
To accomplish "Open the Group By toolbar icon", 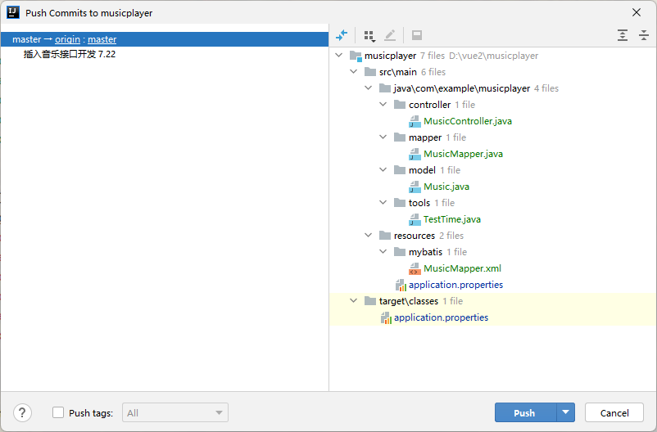I will point(369,35).
